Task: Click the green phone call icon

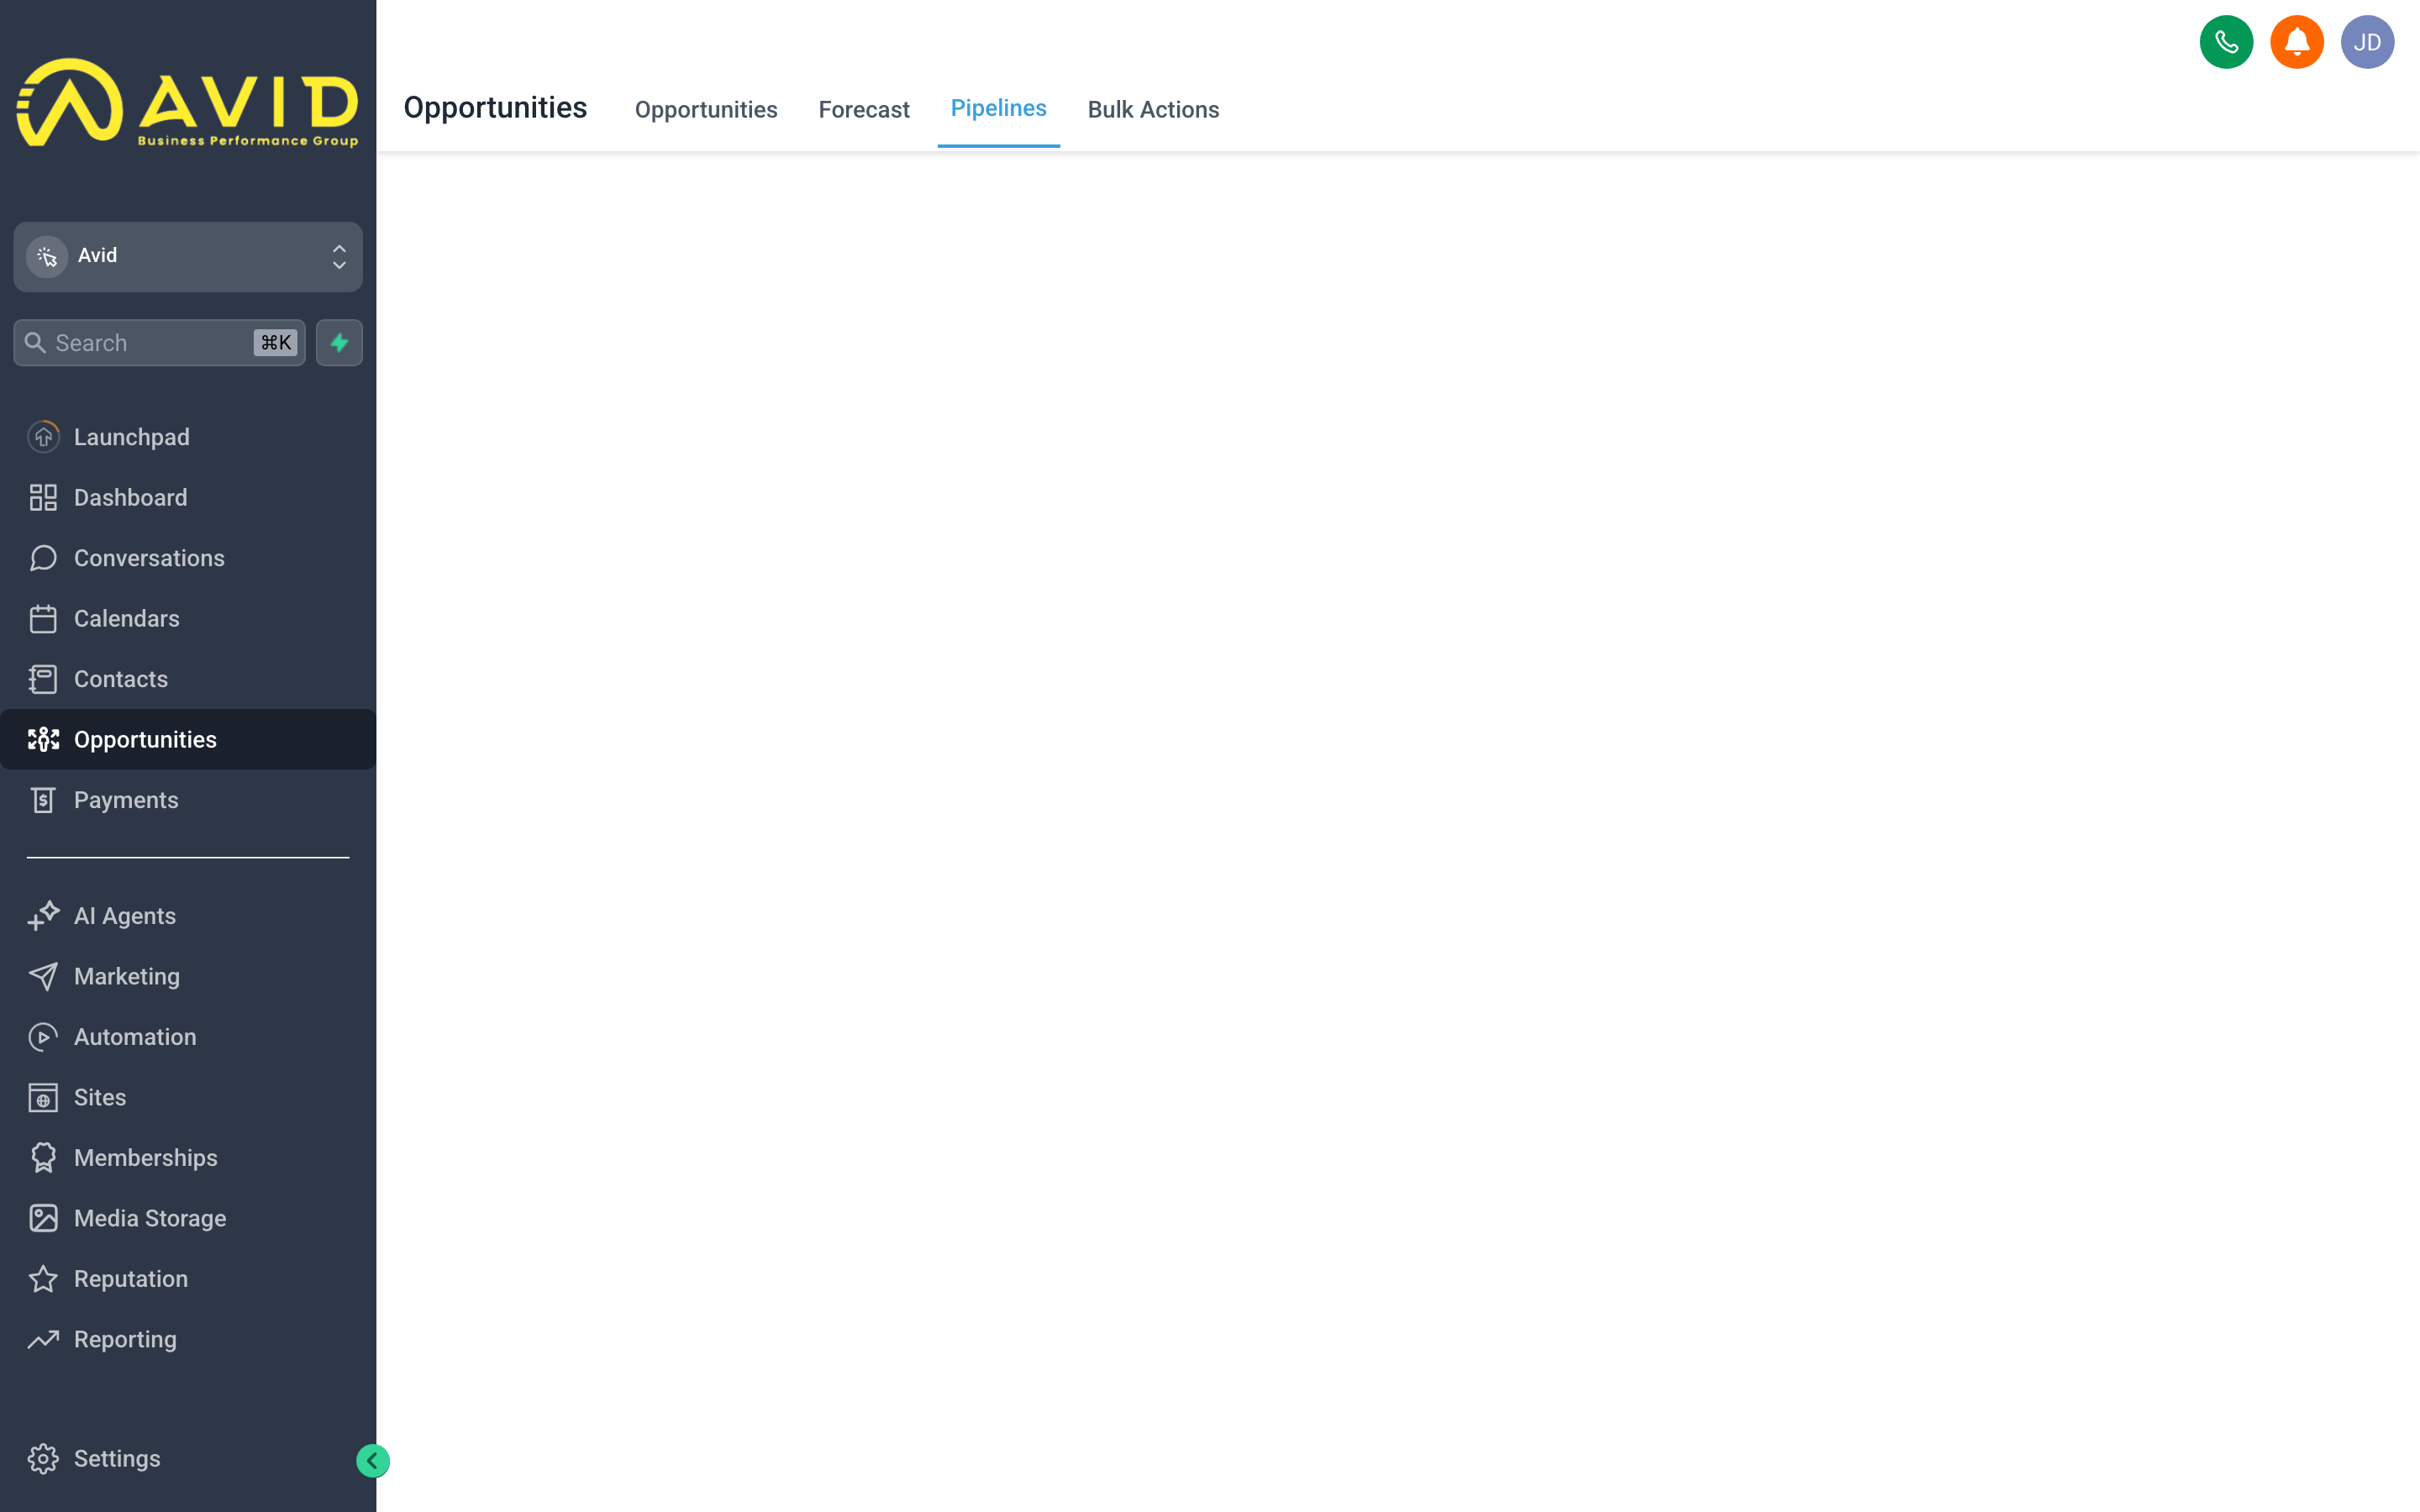Action: (2226, 42)
